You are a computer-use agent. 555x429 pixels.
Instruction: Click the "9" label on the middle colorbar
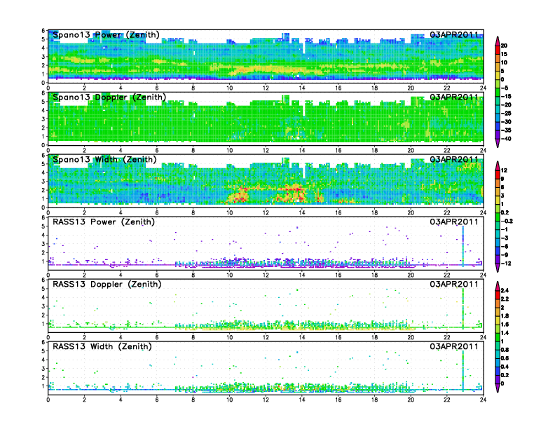[x=502, y=179]
